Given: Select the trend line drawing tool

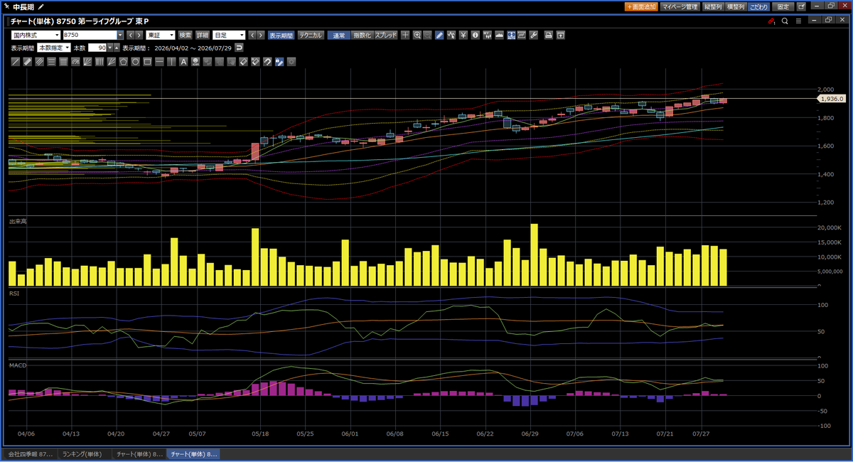Looking at the screenshot, I should [16, 62].
